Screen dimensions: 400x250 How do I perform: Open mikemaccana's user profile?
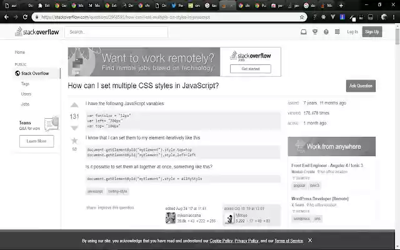(x=189, y=215)
